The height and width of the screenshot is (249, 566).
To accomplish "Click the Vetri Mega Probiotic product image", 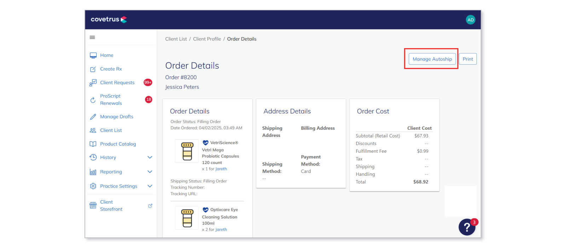I will [187, 151].
